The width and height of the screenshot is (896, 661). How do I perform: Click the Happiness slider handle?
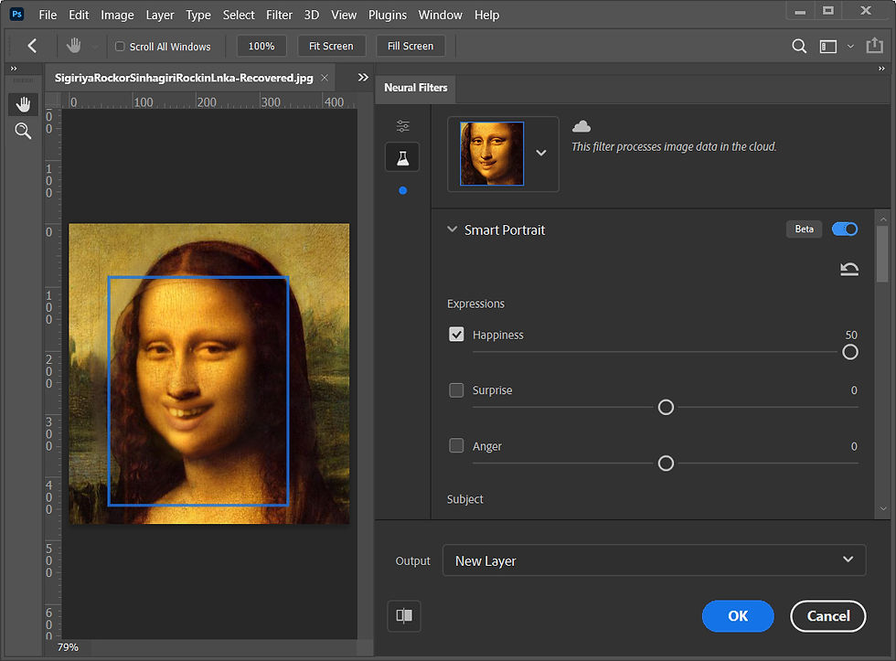coord(849,352)
